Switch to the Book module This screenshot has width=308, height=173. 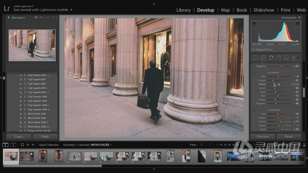(x=242, y=10)
